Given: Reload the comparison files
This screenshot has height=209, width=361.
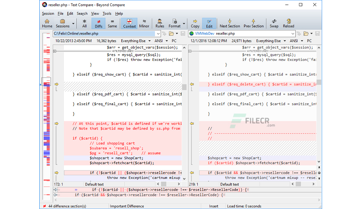Looking at the screenshot, I should tap(288, 23).
